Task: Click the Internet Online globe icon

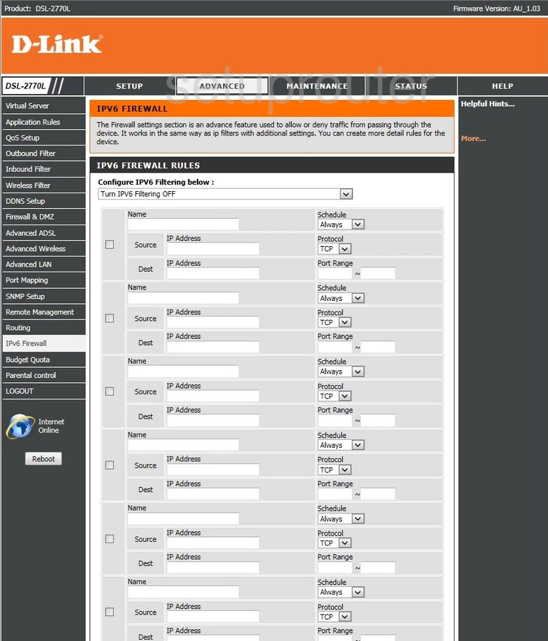Action: tap(20, 426)
